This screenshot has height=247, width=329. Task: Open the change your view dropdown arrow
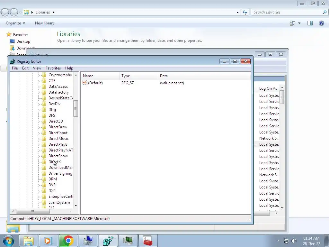pos(299,23)
